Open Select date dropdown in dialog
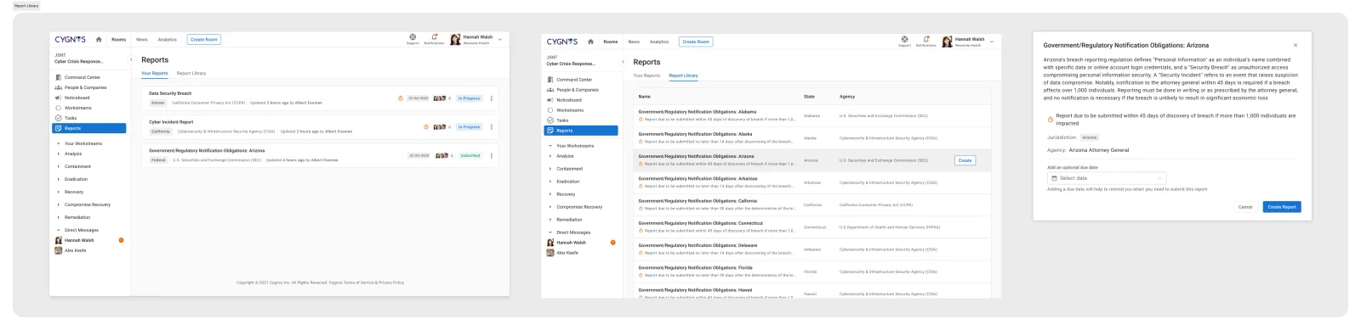The height and width of the screenshot is (330, 1361). [1107, 178]
